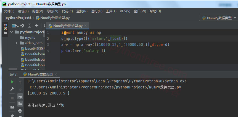This screenshot has height=117, width=238.
Task: Click the restore layout icon in run panel
Action: [12, 107]
